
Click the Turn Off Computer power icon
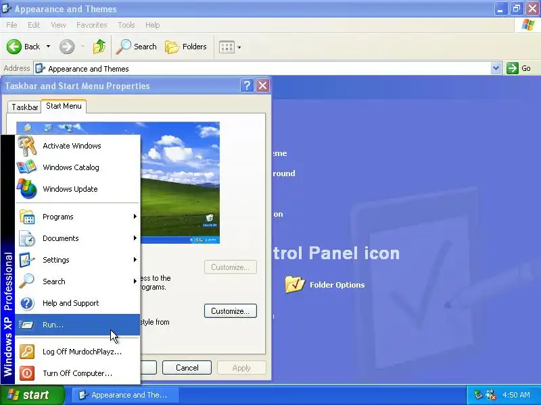(x=27, y=373)
